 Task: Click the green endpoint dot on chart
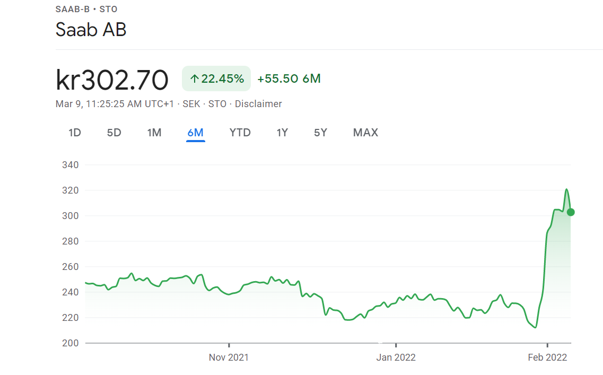click(x=571, y=212)
